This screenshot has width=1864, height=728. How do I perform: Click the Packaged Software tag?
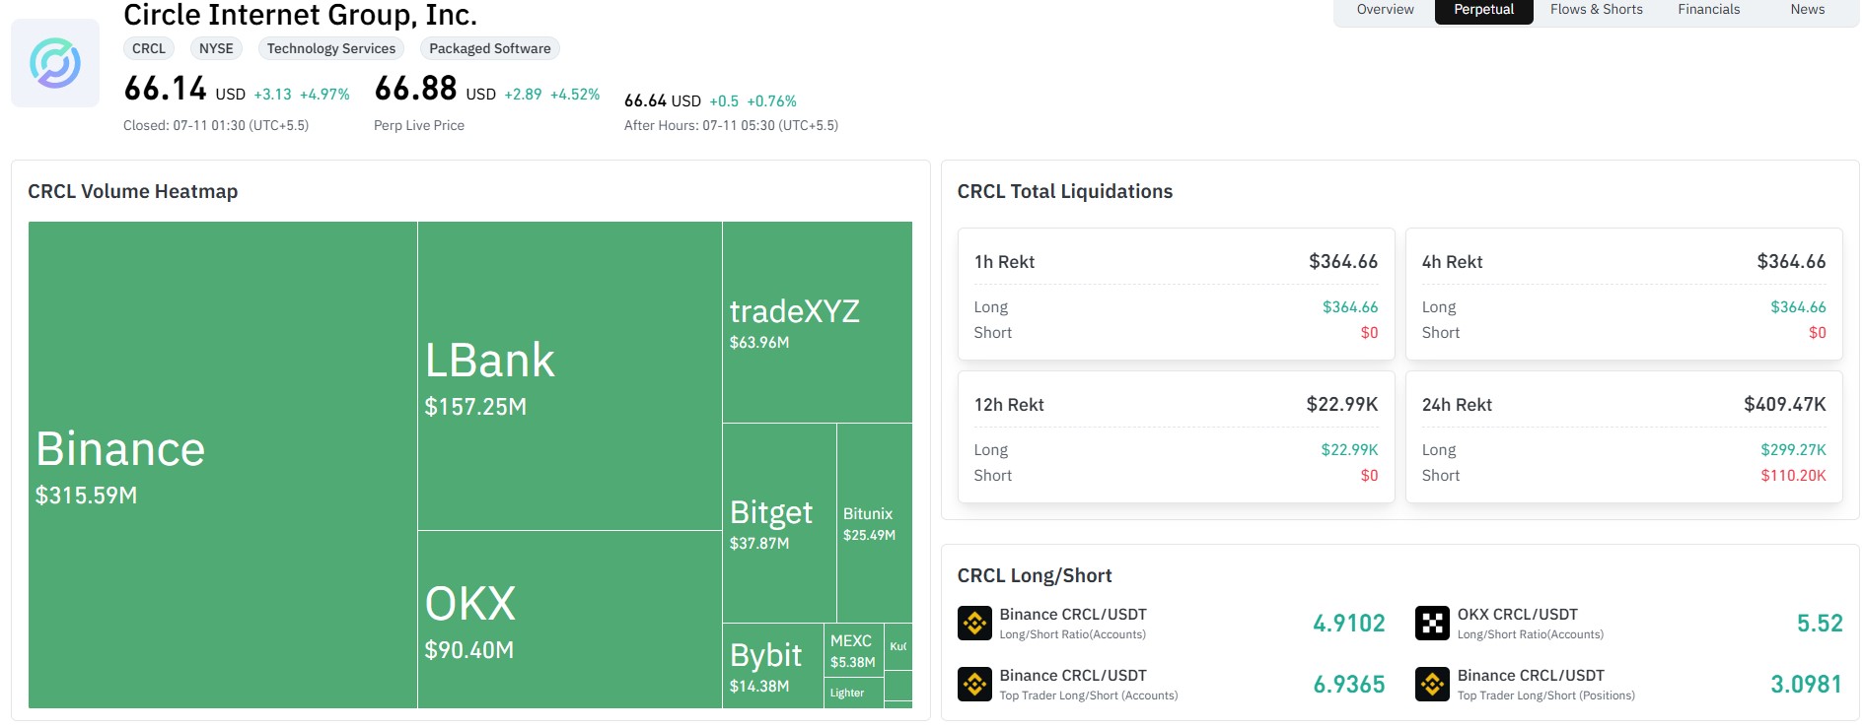(x=490, y=48)
